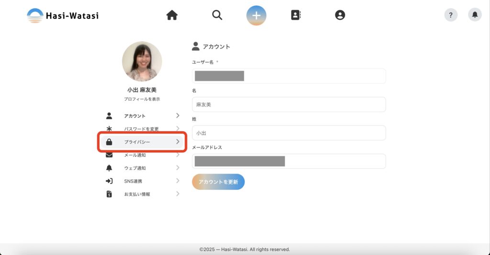
Task: Click the lock icon next to プライバシー
Action: pos(109,142)
